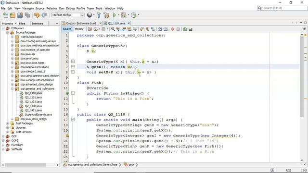The width and height of the screenshot is (308, 173).
Task: Click the New File toolbar icon
Action: click(5, 15)
